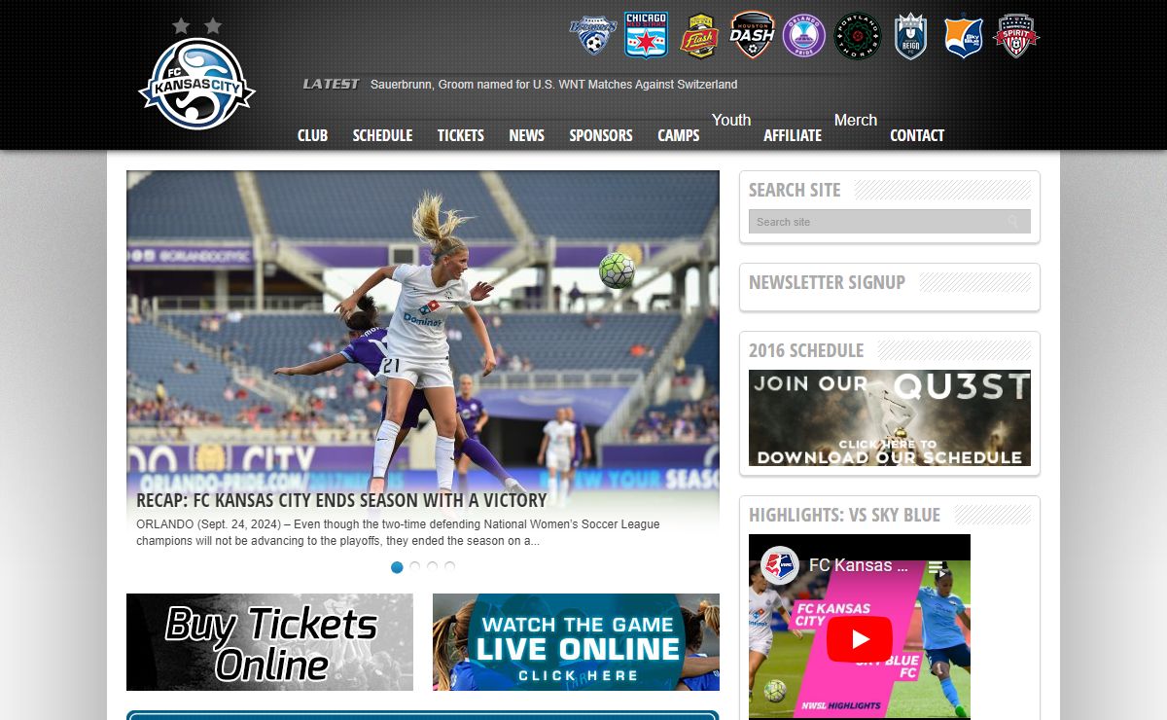
Task: Open the NEWS menu
Action: [526, 135]
